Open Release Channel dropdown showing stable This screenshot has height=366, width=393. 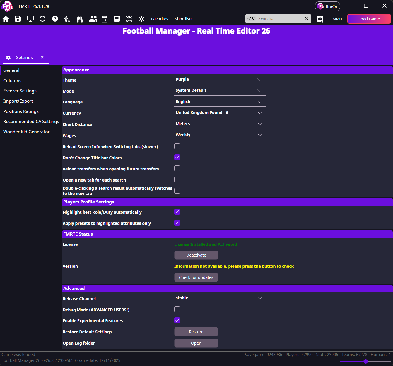tap(220, 298)
